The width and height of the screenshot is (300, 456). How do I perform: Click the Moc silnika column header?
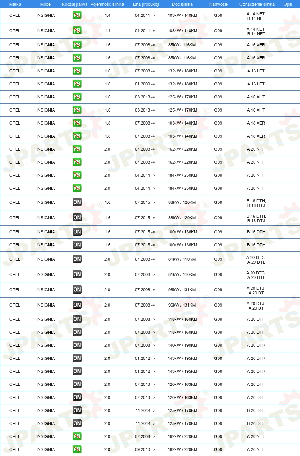182,4
